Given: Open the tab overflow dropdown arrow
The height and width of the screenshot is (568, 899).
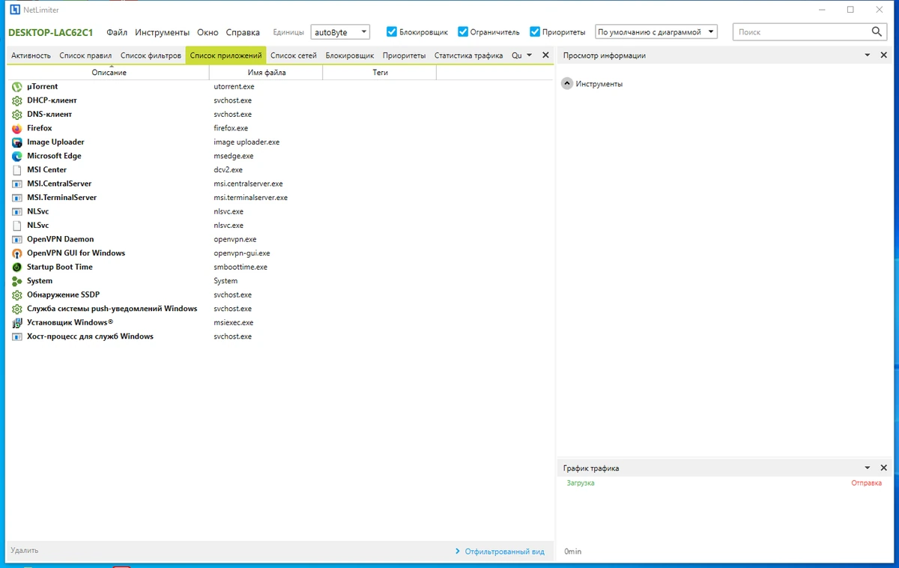Looking at the screenshot, I should (529, 55).
